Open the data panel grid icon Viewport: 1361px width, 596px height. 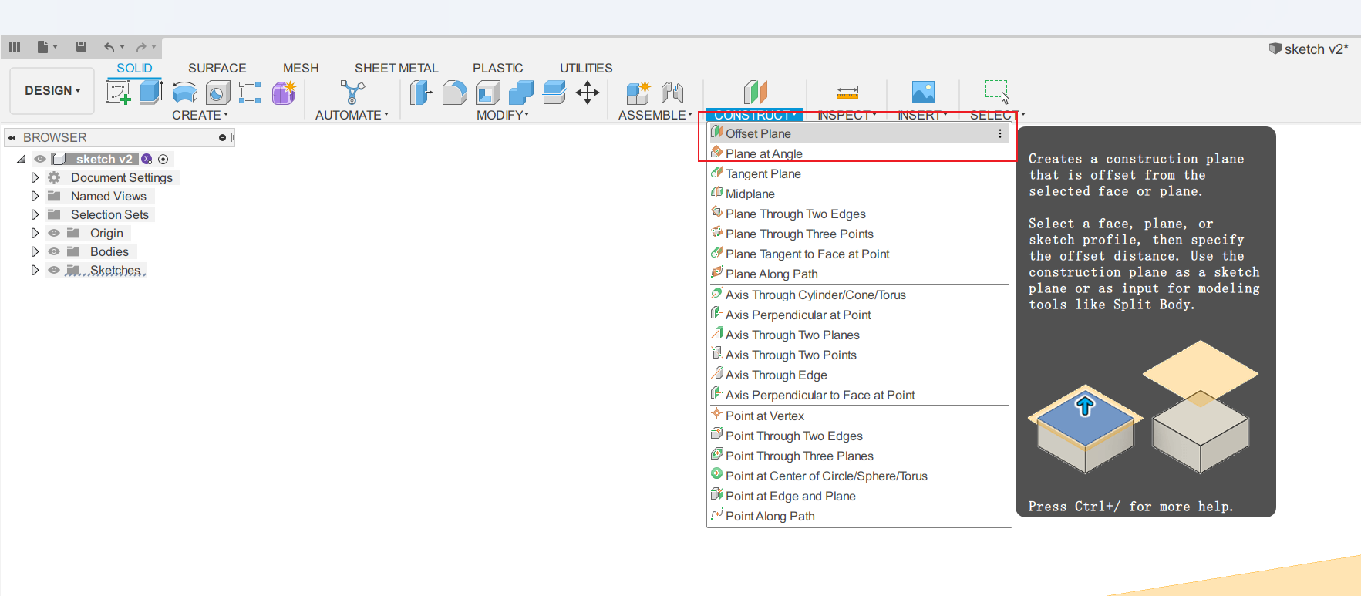tap(15, 47)
